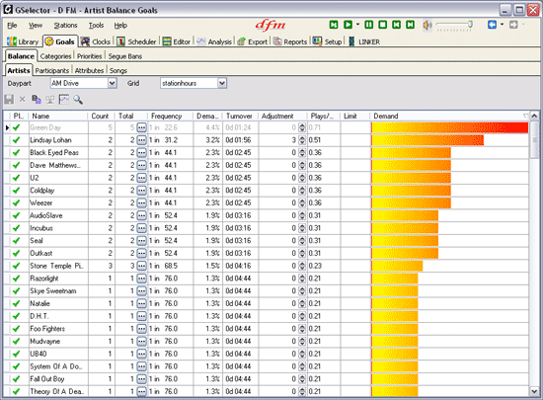The width and height of the screenshot is (543, 400).
Task: Adjust the volume slider
Action: [x=454, y=25]
